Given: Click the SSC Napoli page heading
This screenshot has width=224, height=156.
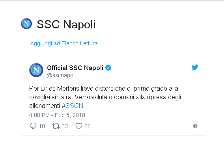Looking at the screenshot, I should click(66, 24).
